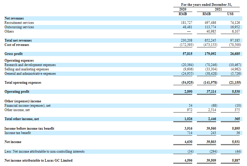Viewport: 247px width, 166px height.
Task: Select the 'Total other income, net' label
Action: coord(22,119)
